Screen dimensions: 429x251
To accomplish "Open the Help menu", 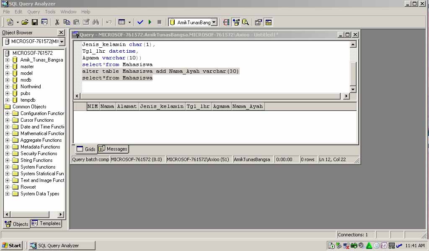I will click(x=85, y=12).
